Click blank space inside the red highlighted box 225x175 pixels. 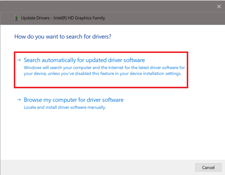pyautogui.click(x=100, y=82)
